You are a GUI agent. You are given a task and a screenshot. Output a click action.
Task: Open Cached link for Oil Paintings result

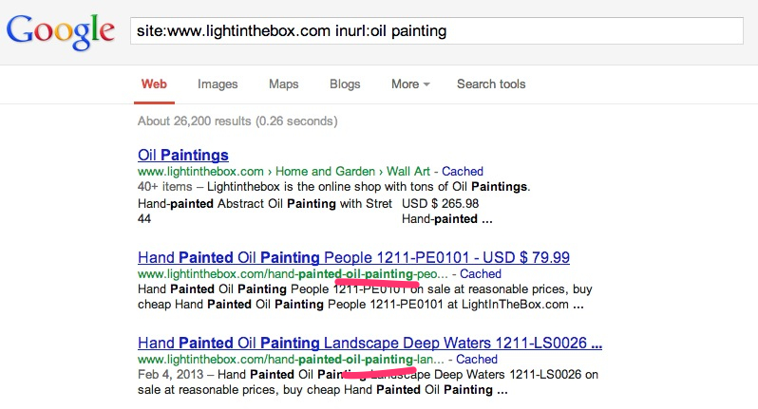pyautogui.click(x=463, y=172)
